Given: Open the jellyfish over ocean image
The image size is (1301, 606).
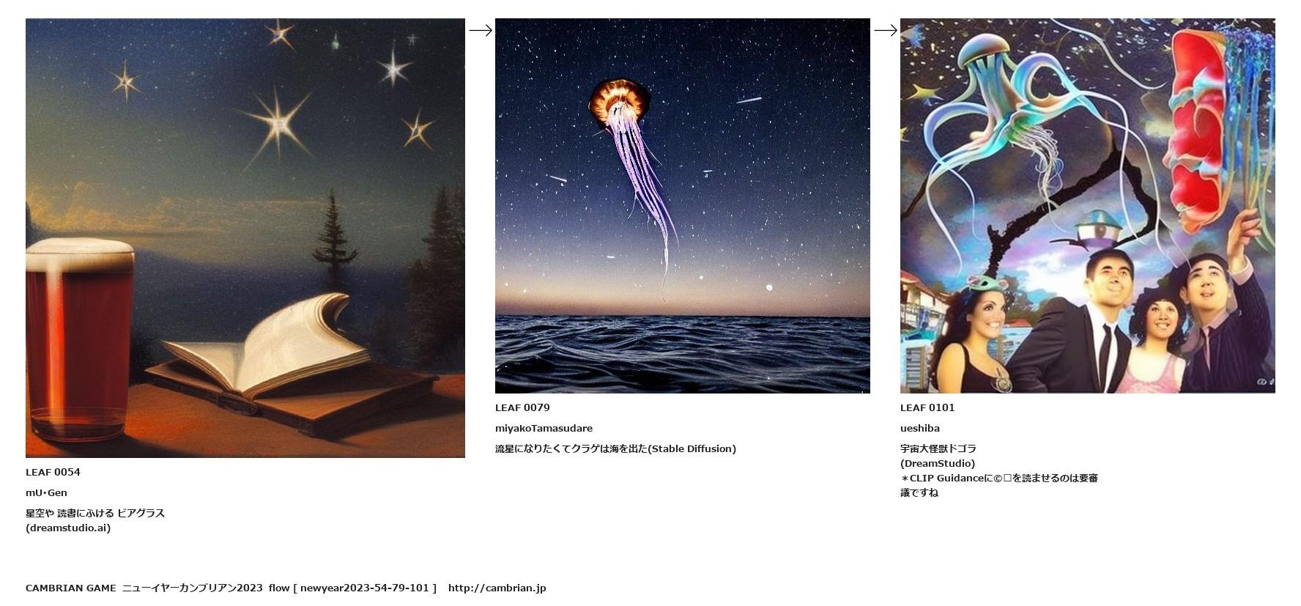Looking at the screenshot, I should pyautogui.click(x=683, y=206).
